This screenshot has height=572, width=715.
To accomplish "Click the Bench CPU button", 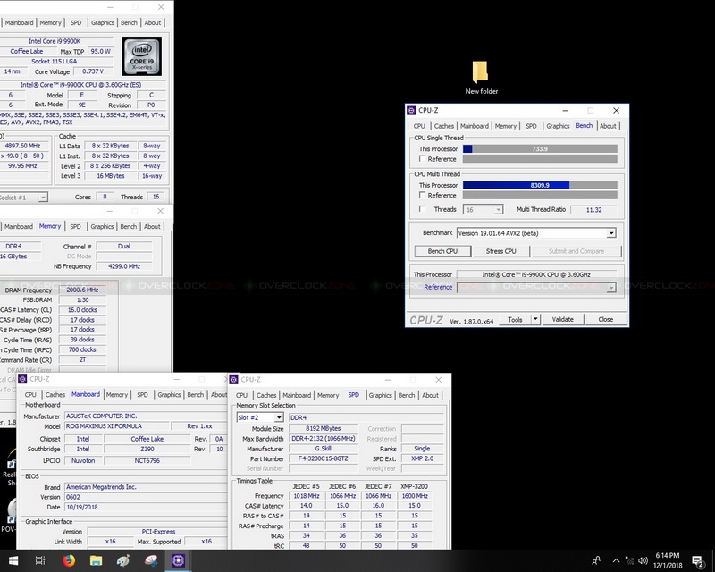I will point(442,251).
